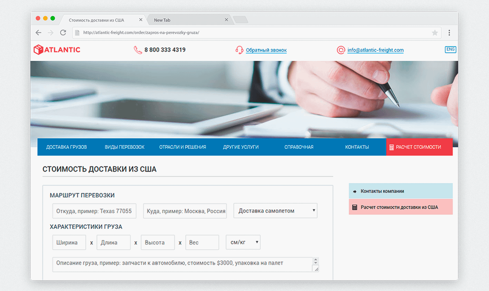Click the Описание груза description textarea
The width and height of the screenshot is (489, 291).
(x=186, y=265)
